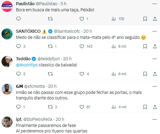Reply to Paulistão's tweet
Viewport: 160px width, 134px height.
click(x=18, y=19)
